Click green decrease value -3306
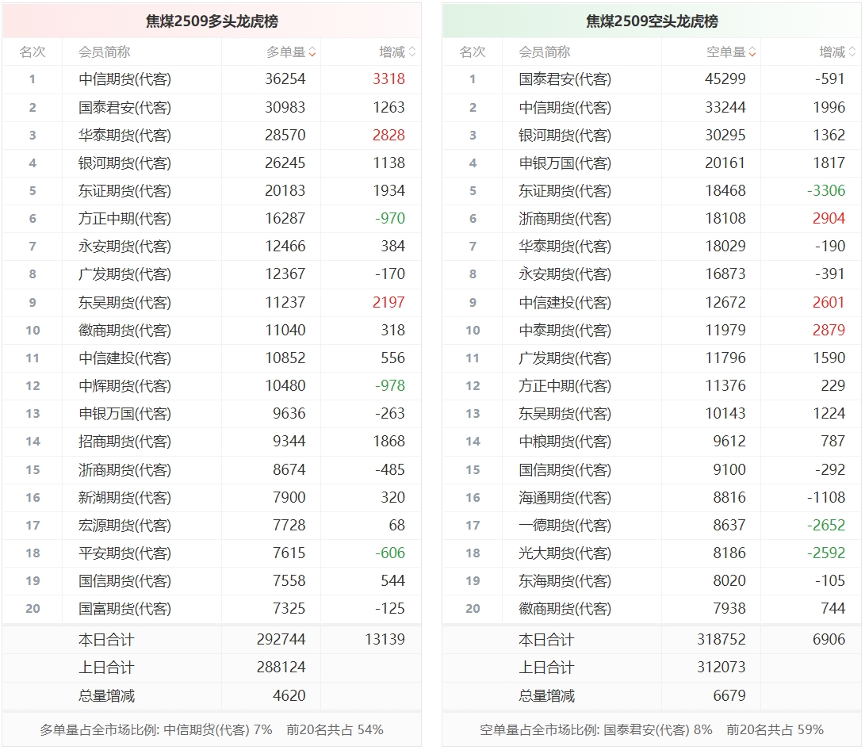The image size is (865, 750). [826, 191]
